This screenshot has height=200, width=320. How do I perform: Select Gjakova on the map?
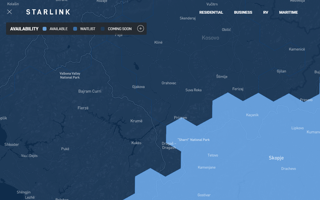(x=138, y=87)
